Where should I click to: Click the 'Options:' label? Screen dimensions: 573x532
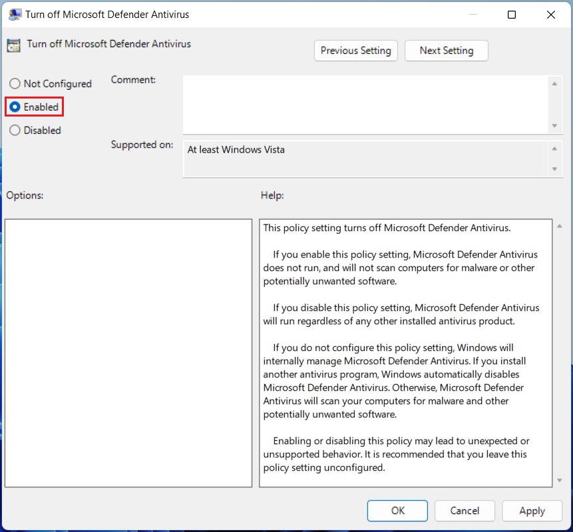25,195
